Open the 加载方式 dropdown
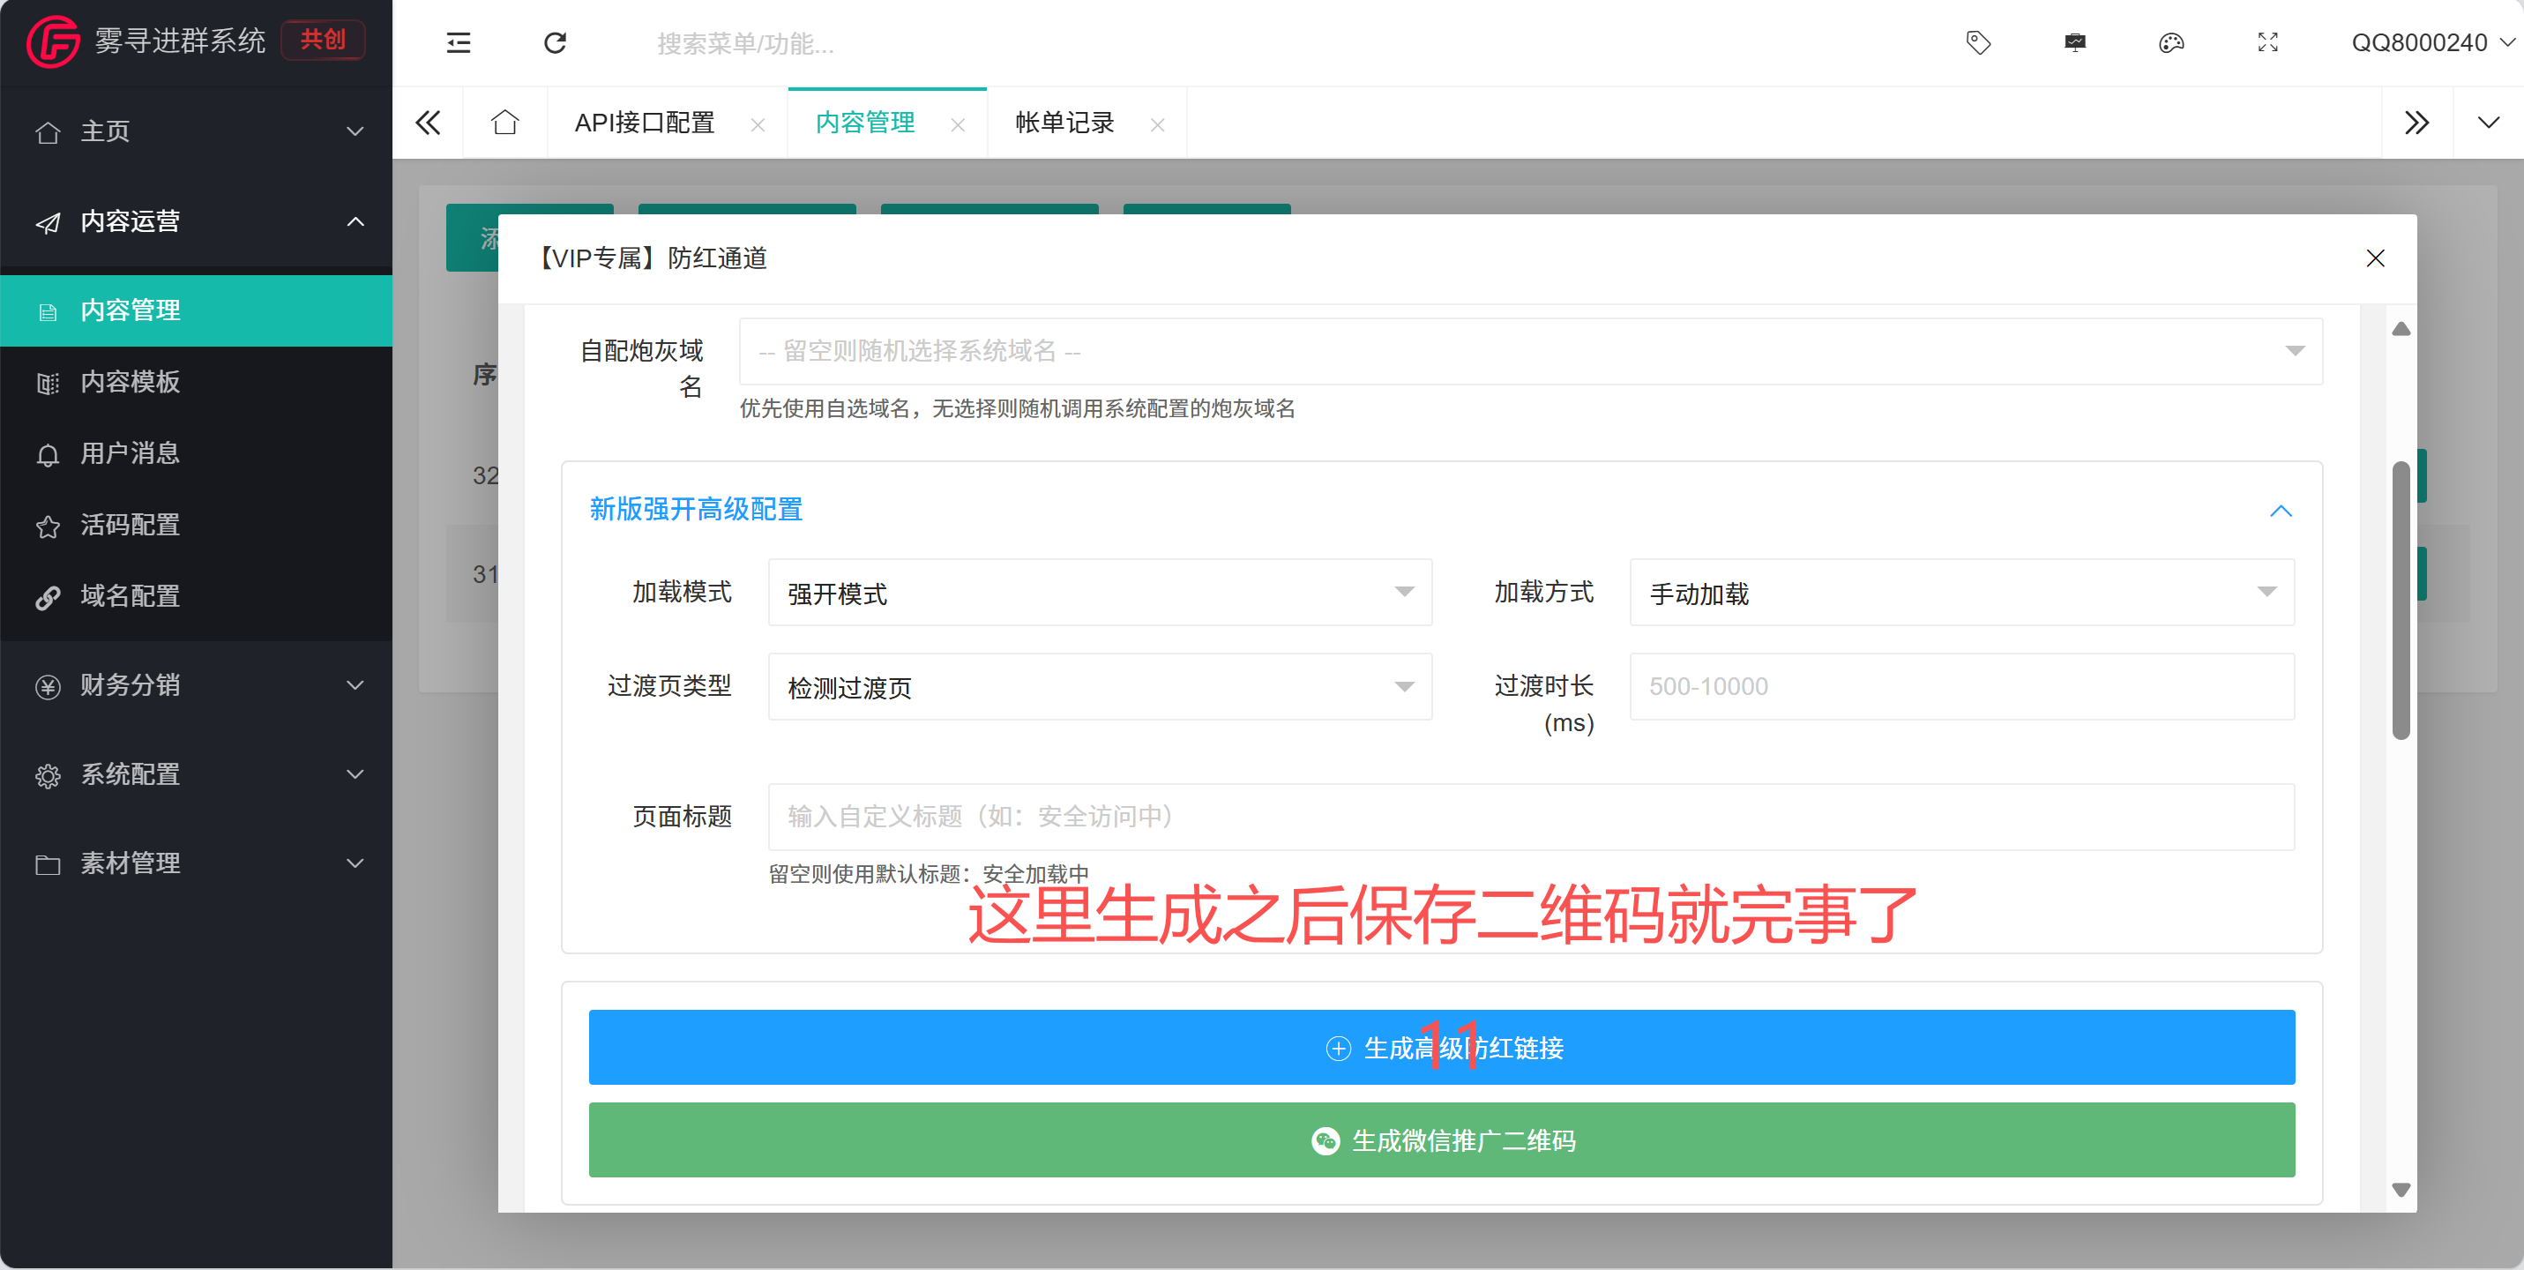 [1961, 592]
